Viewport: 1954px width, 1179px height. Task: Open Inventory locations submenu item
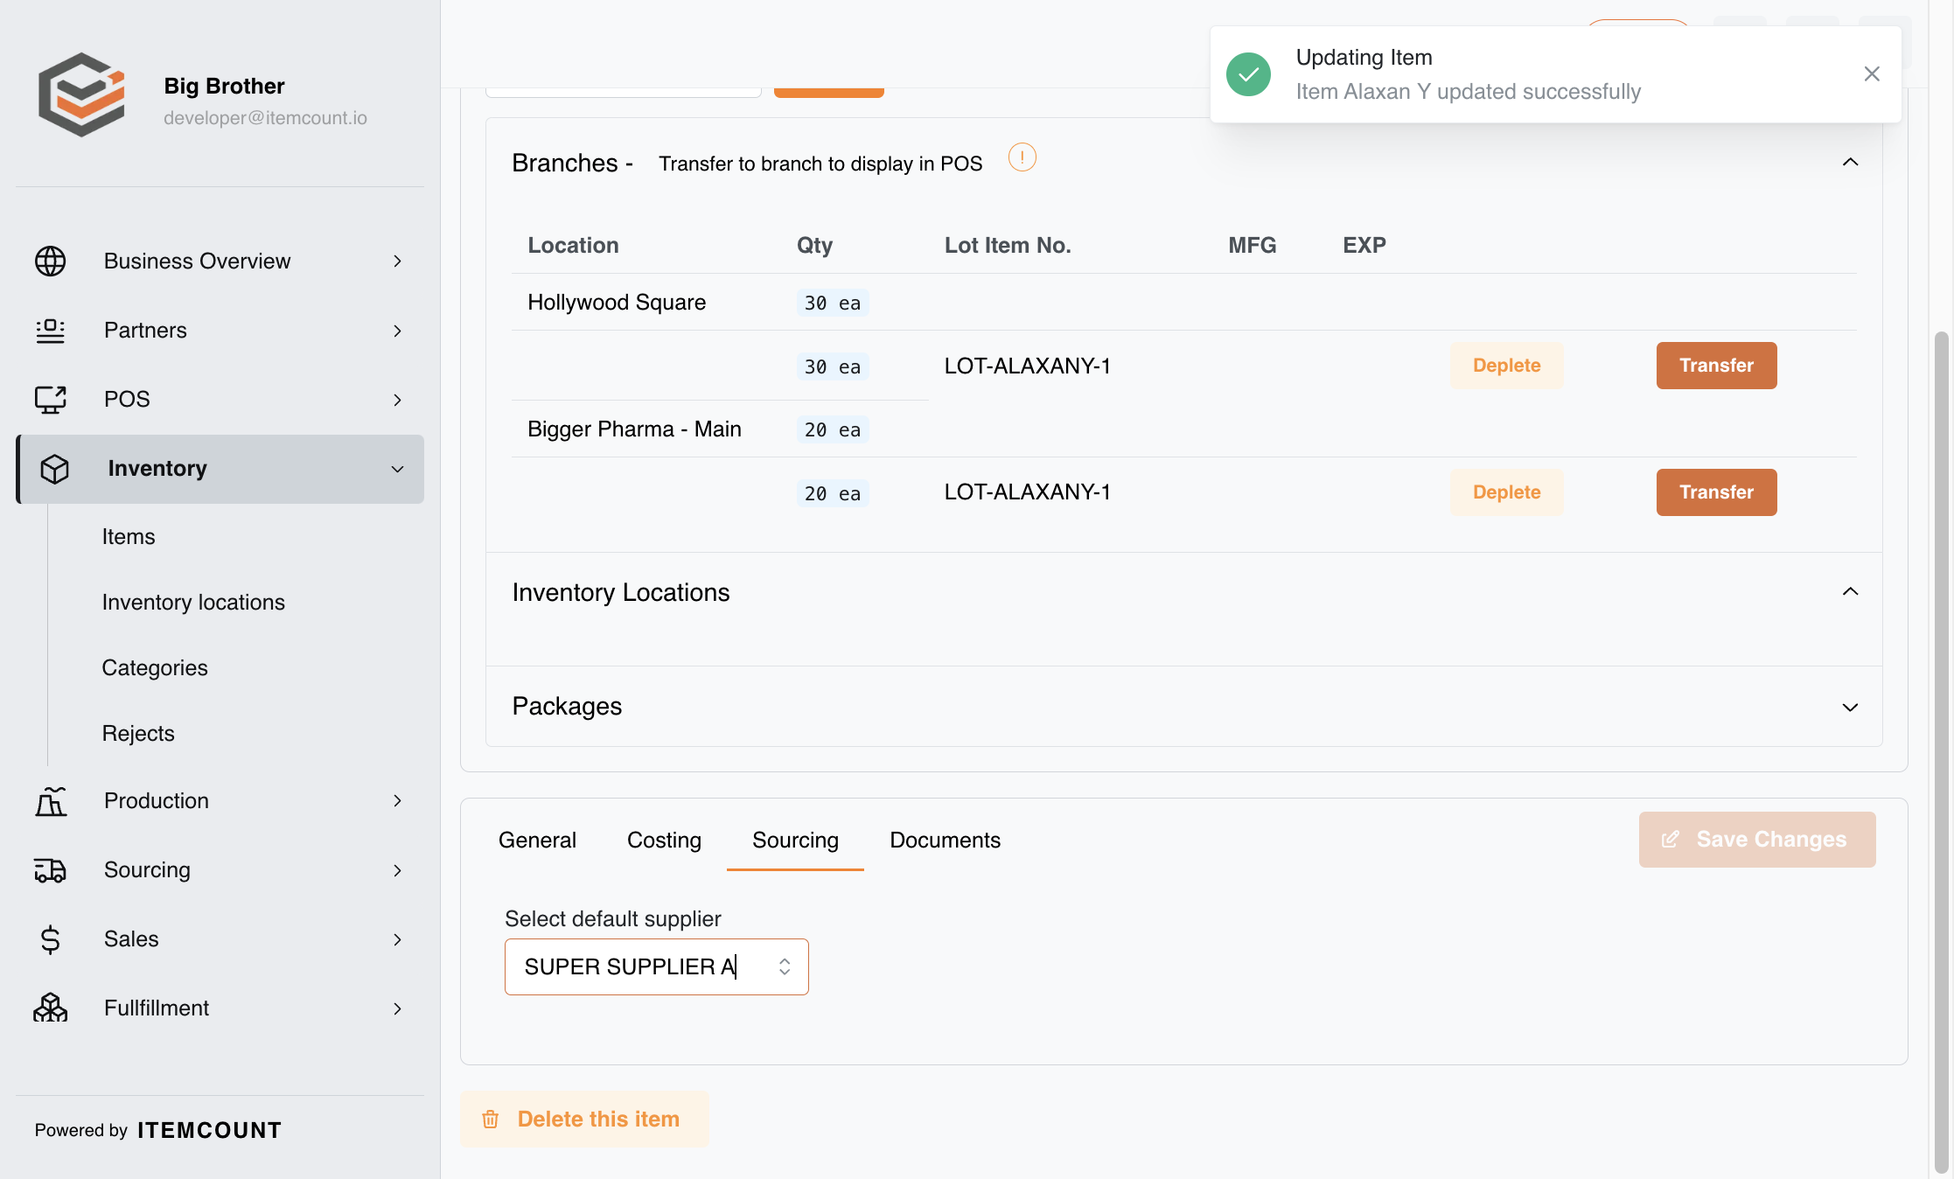coord(193,603)
